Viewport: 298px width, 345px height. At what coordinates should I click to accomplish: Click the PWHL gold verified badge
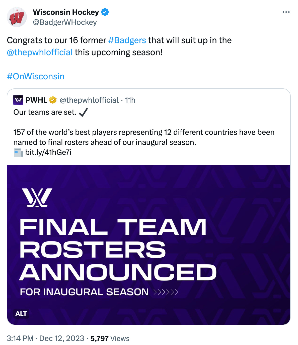[53, 100]
